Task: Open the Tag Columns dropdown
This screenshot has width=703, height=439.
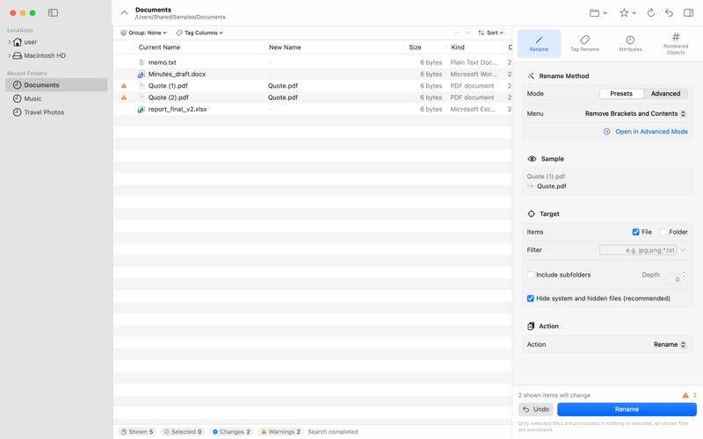Action: (x=199, y=32)
